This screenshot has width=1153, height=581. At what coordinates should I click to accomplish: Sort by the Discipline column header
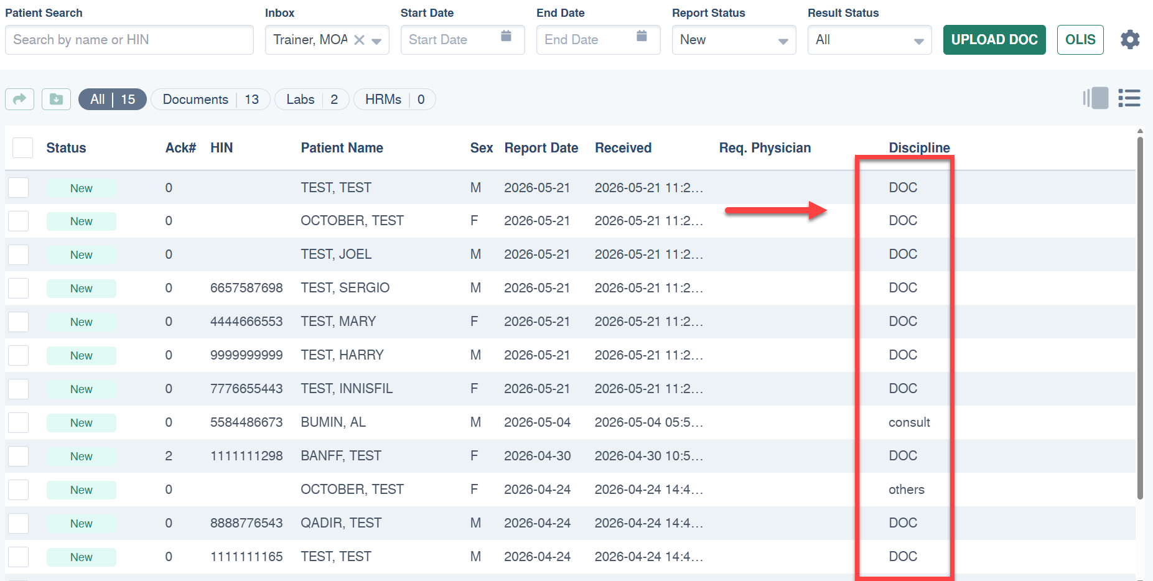coord(920,148)
